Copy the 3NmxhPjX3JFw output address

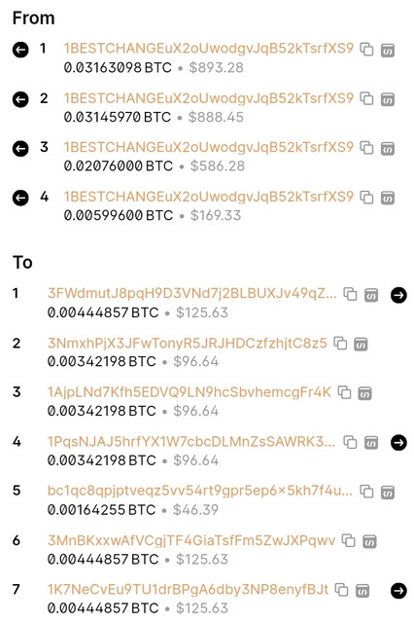pyautogui.click(x=340, y=344)
